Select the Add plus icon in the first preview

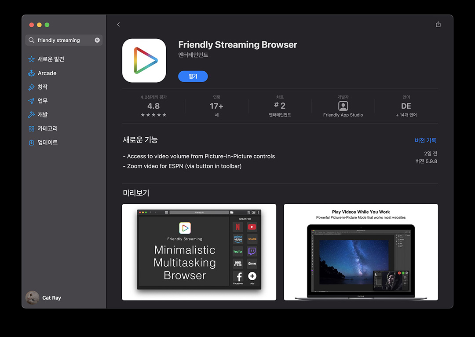pyautogui.click(x=252, y=276)
